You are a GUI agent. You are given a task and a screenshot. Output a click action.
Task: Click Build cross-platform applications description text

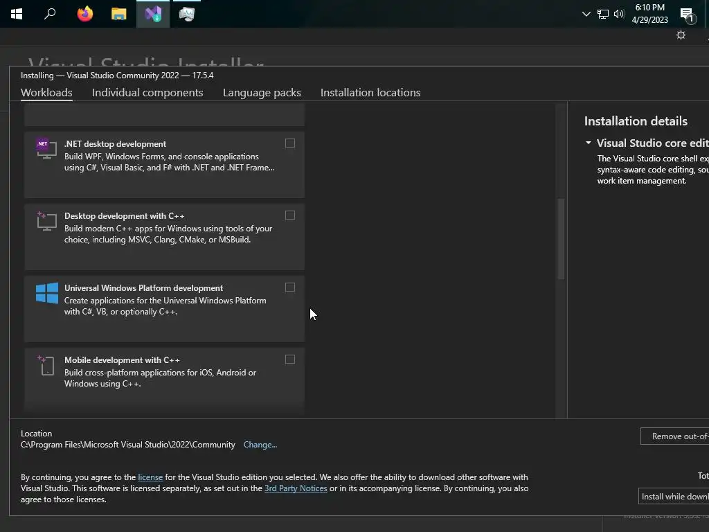[160, 378]
